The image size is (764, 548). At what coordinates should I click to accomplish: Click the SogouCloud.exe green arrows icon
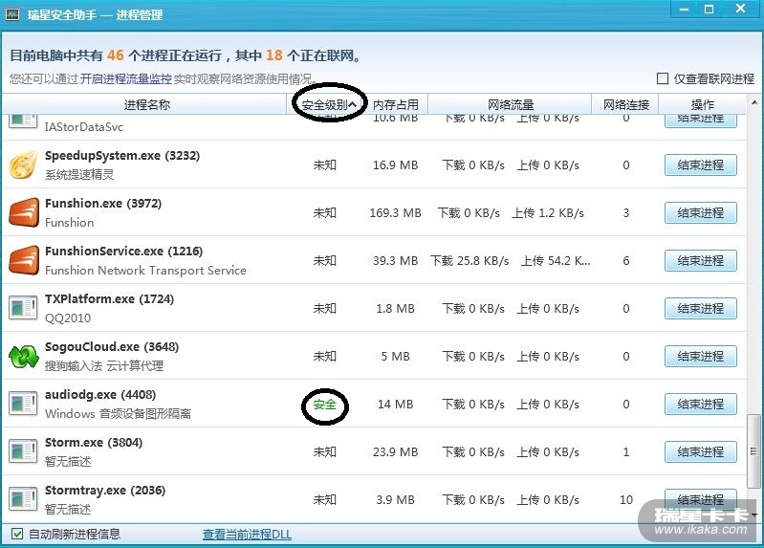tap(23, 356)
